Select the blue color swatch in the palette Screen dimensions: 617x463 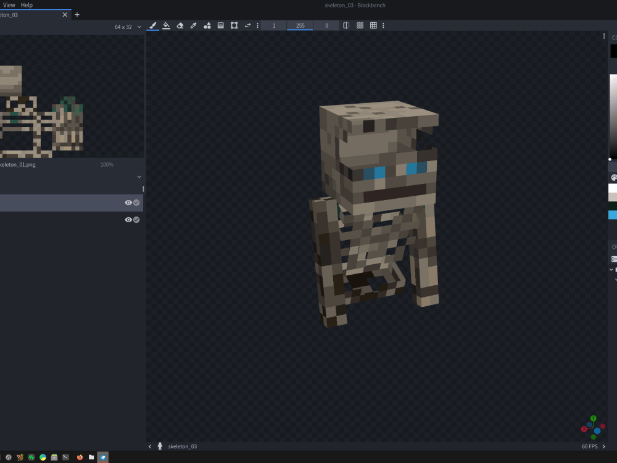[x=612, y=214]
